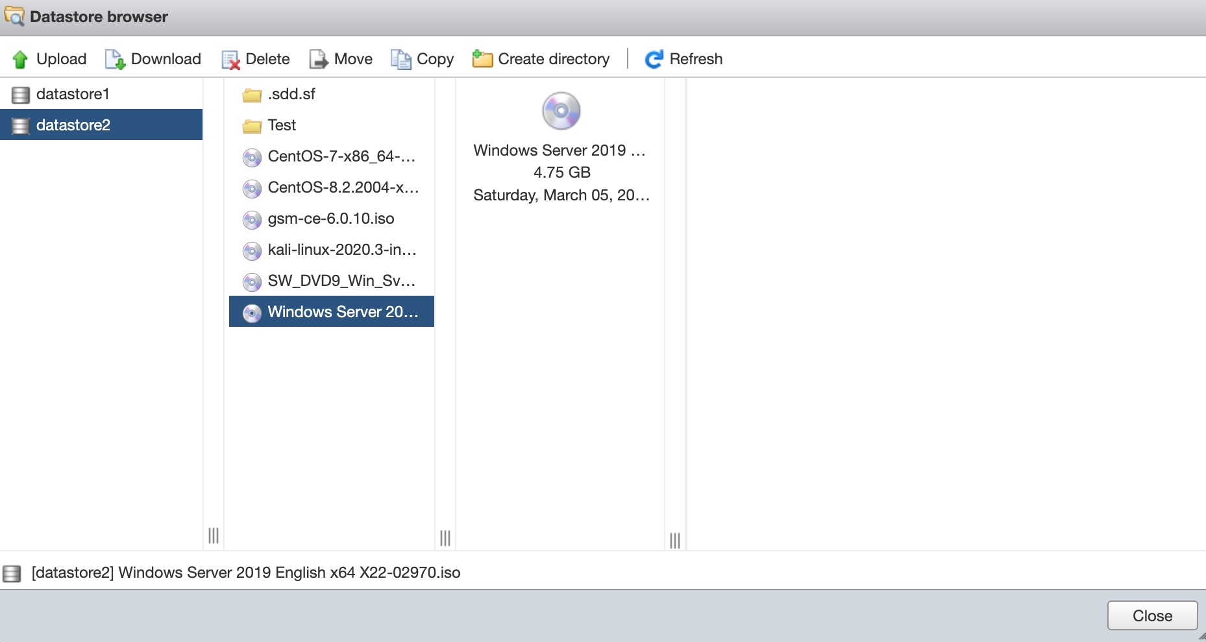
Task: Click the 4.75 GB file size text
Action: point(562,172)
